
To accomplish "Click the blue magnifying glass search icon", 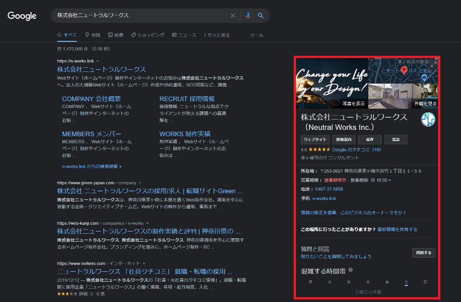I will tap(261, 16).
